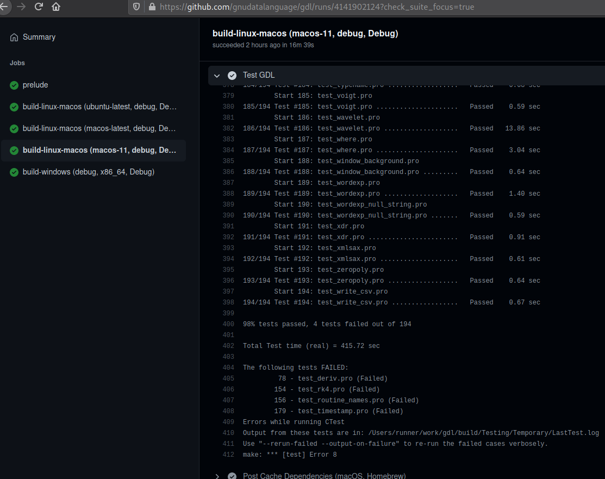Click success icon of build-windows job

pyautogui.click(x=14, y=172)
